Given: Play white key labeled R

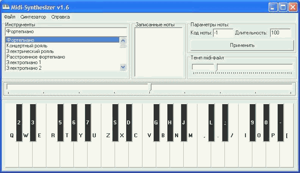Looking at the screenshot, I should click(53, 154).
